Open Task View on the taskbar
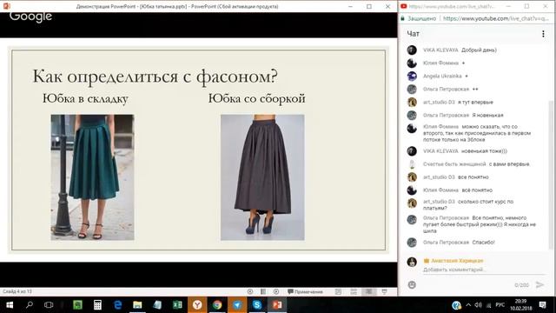The width and height of the screenshot is (556, 313). pos(49,305)
